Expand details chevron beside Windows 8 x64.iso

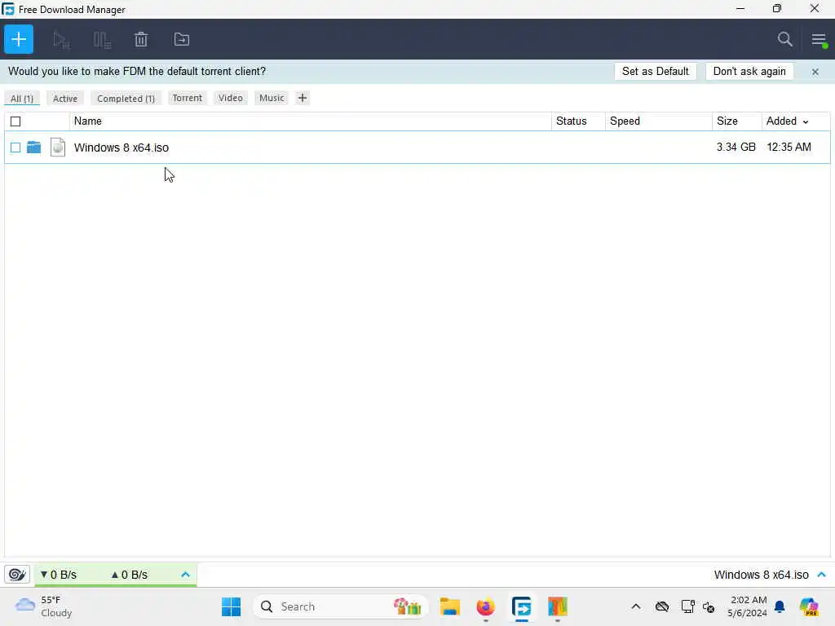[x=821, y=575]
